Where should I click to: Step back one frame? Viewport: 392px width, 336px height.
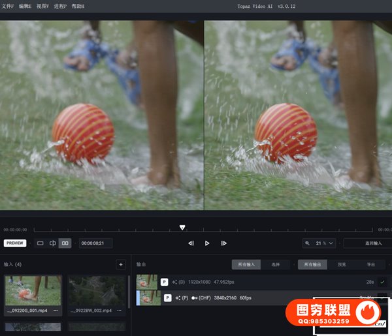click(191, 243)
